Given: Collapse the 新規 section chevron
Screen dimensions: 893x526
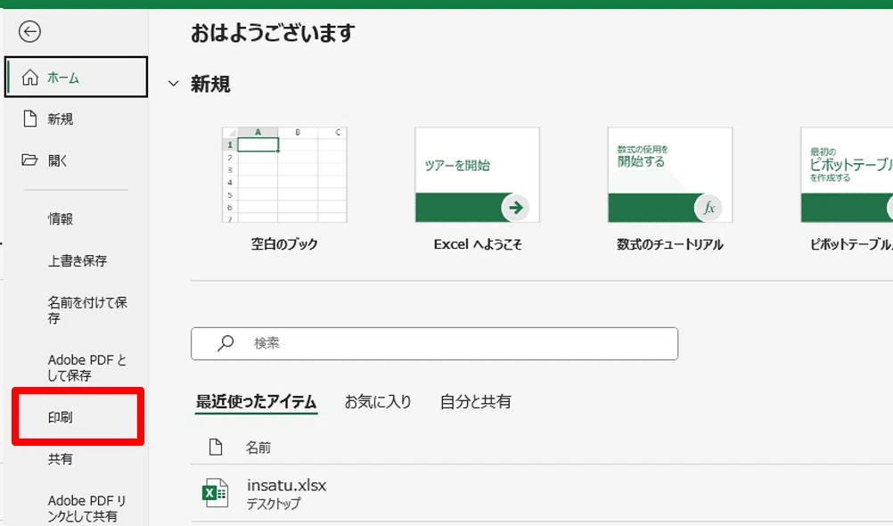Looking at the screenshot, I should tap(173, 84).
